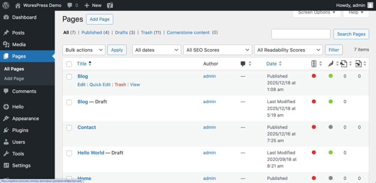The width and height of the screenshot is (376, 183).
Task: Click the Media sidebar icon
Action: [6, 45]
